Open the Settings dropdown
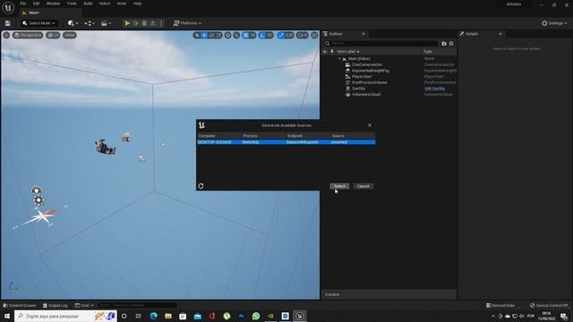Viewport: 573px width, 322px height. (554, 23)
